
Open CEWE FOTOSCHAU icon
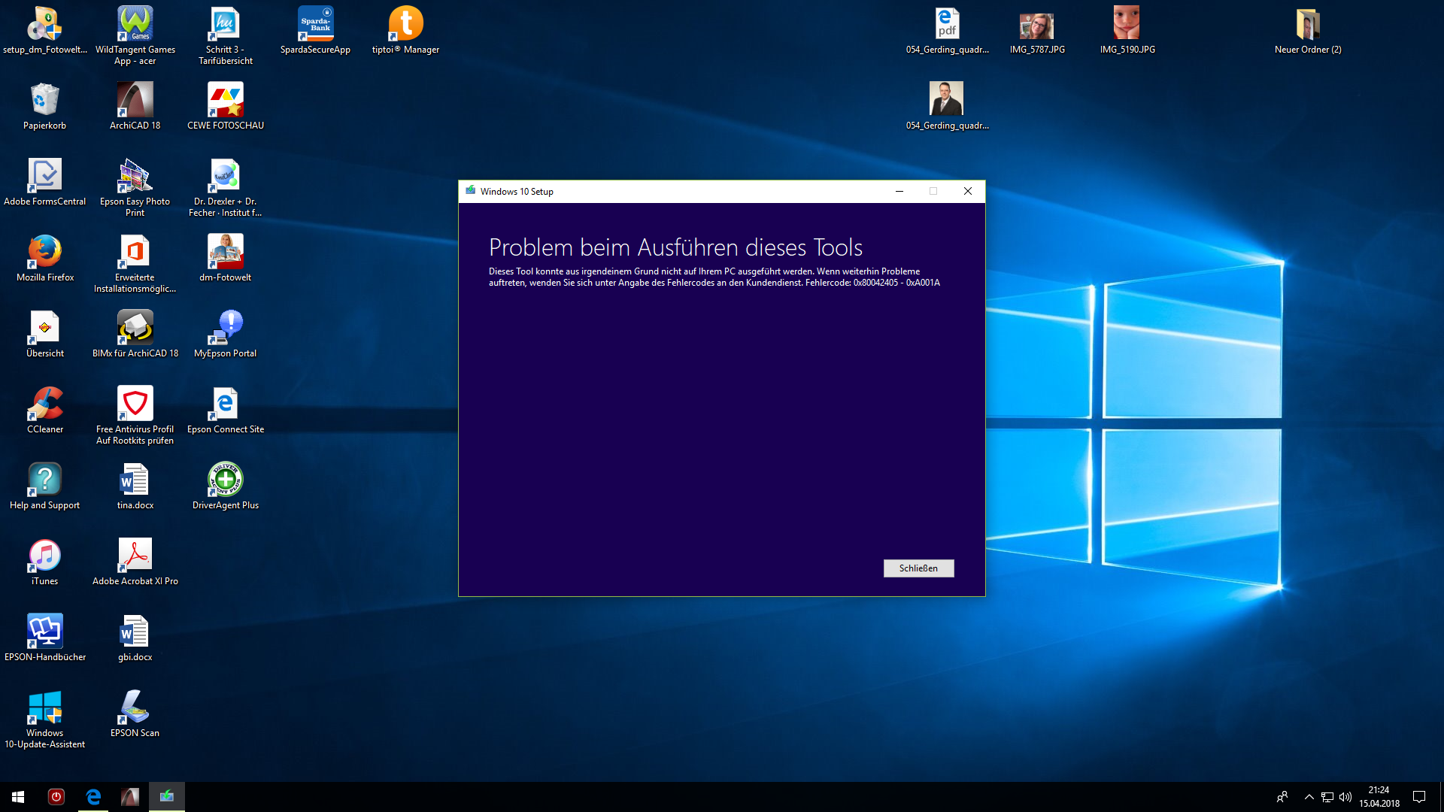226,107
